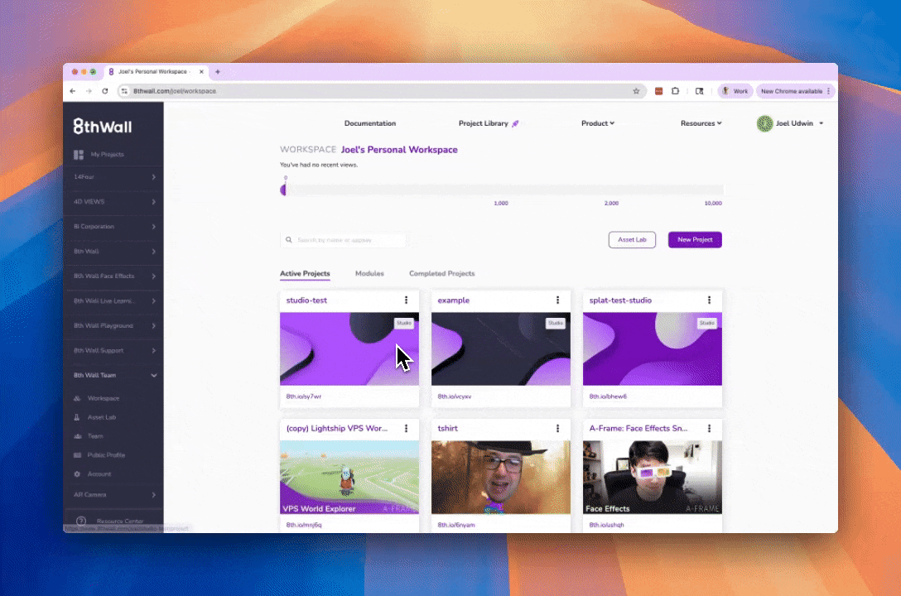Click the New Project button
This screenshot has height=596, width=901.
[695, 240]
